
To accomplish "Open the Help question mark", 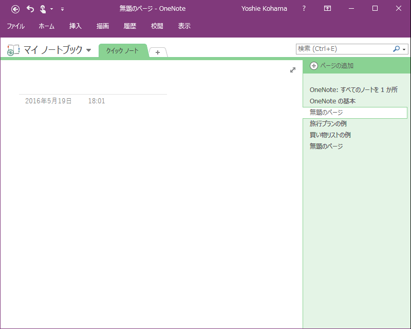I will tap(304, 8).
